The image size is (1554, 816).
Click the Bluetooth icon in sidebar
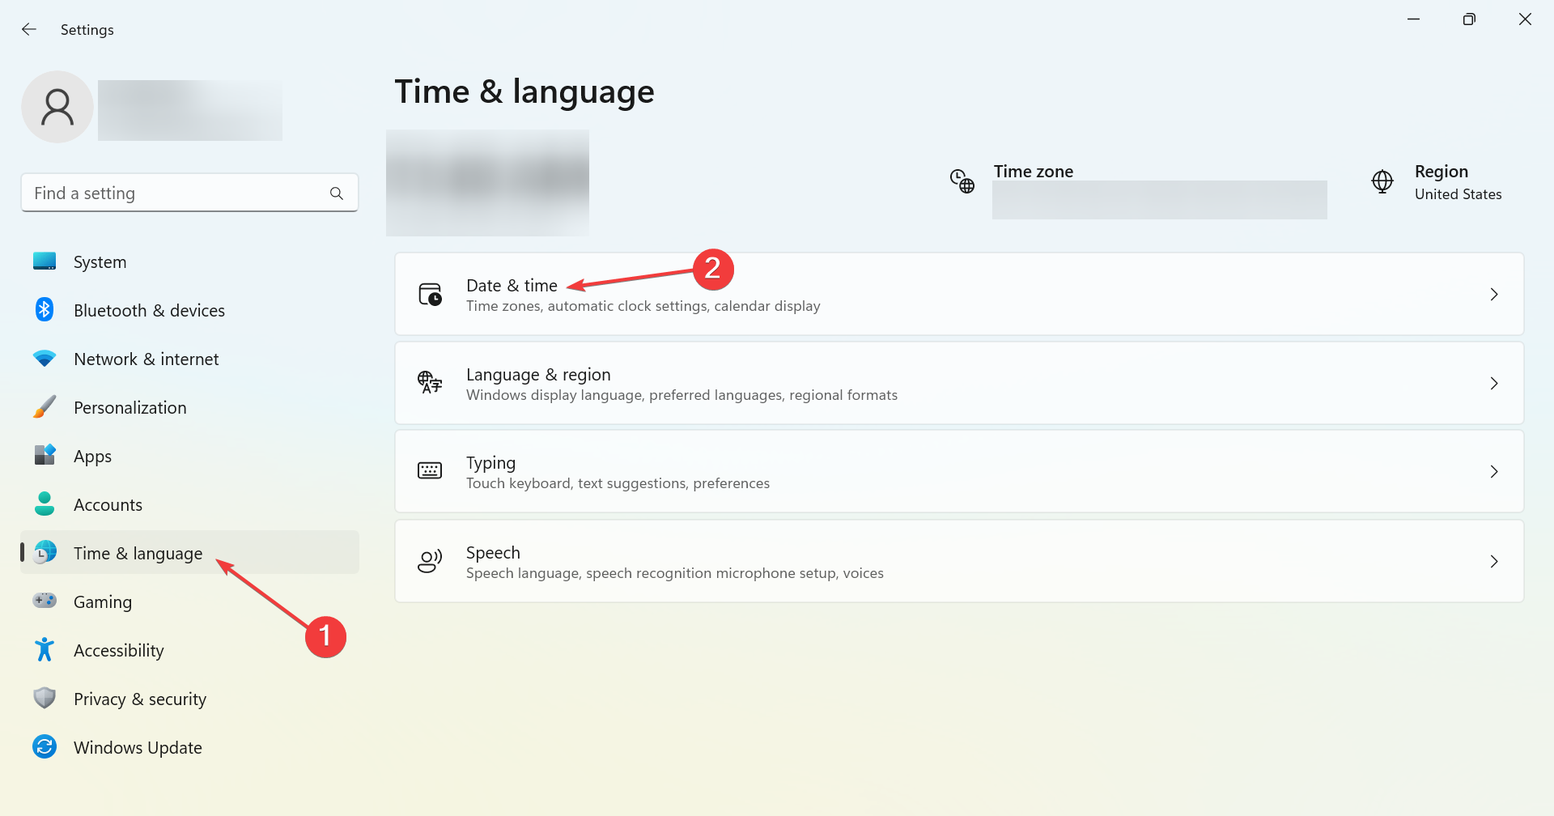(45, 310)
